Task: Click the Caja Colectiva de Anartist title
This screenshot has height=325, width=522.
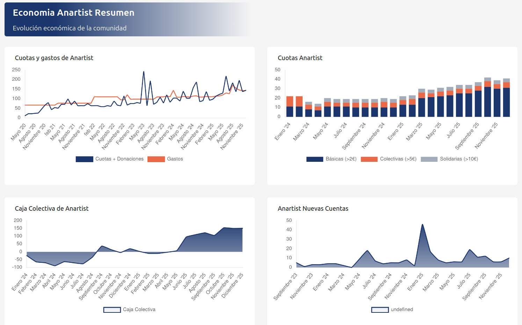Action: [52, 209]
